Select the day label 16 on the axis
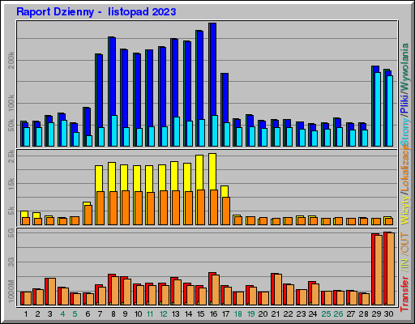415x324 pixels. coord(213,314)
